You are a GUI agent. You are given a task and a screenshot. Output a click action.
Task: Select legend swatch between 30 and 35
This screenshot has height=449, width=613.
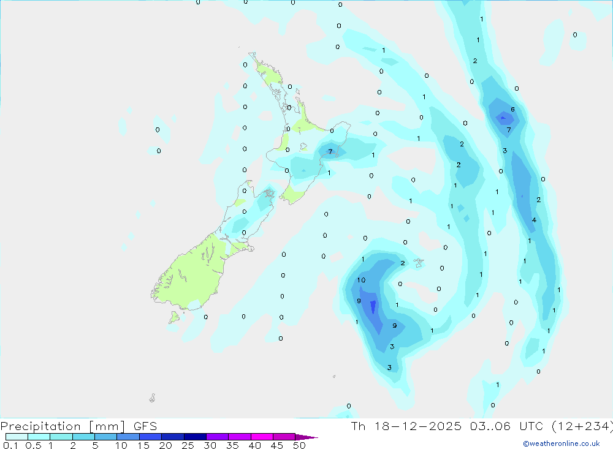pyautogui.click(x=218, y=437)
